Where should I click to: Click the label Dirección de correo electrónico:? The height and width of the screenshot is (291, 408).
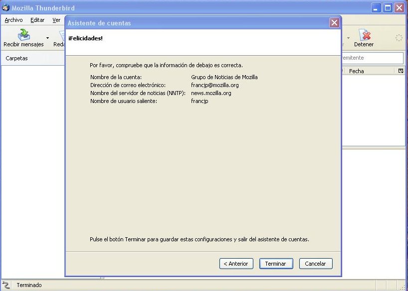128,85
